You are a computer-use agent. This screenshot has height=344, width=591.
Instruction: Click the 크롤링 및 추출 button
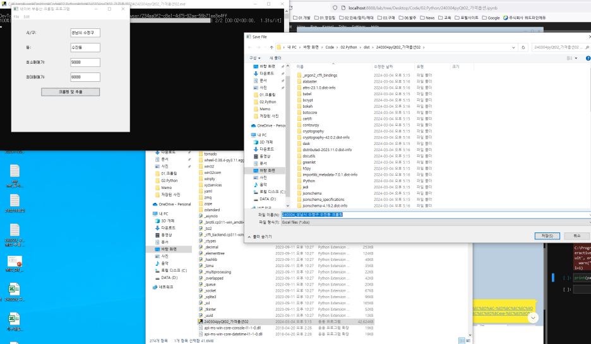pyautogui.click(x=71, y=92)
